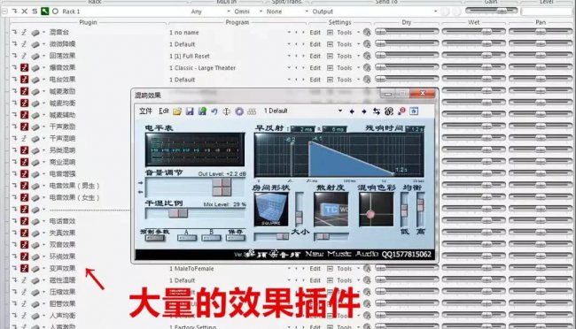Go to previous program with left arrow in plugin window

352,111
